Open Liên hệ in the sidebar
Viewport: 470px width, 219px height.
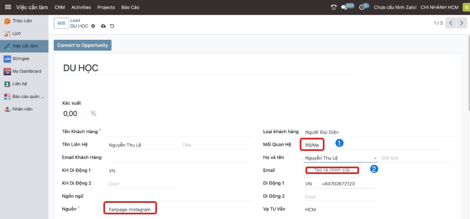tap(24, 84)
